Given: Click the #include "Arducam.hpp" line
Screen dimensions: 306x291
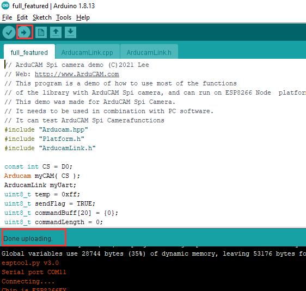Looking at the screenshot, I should pyautogui.click(x=46, y=129).
